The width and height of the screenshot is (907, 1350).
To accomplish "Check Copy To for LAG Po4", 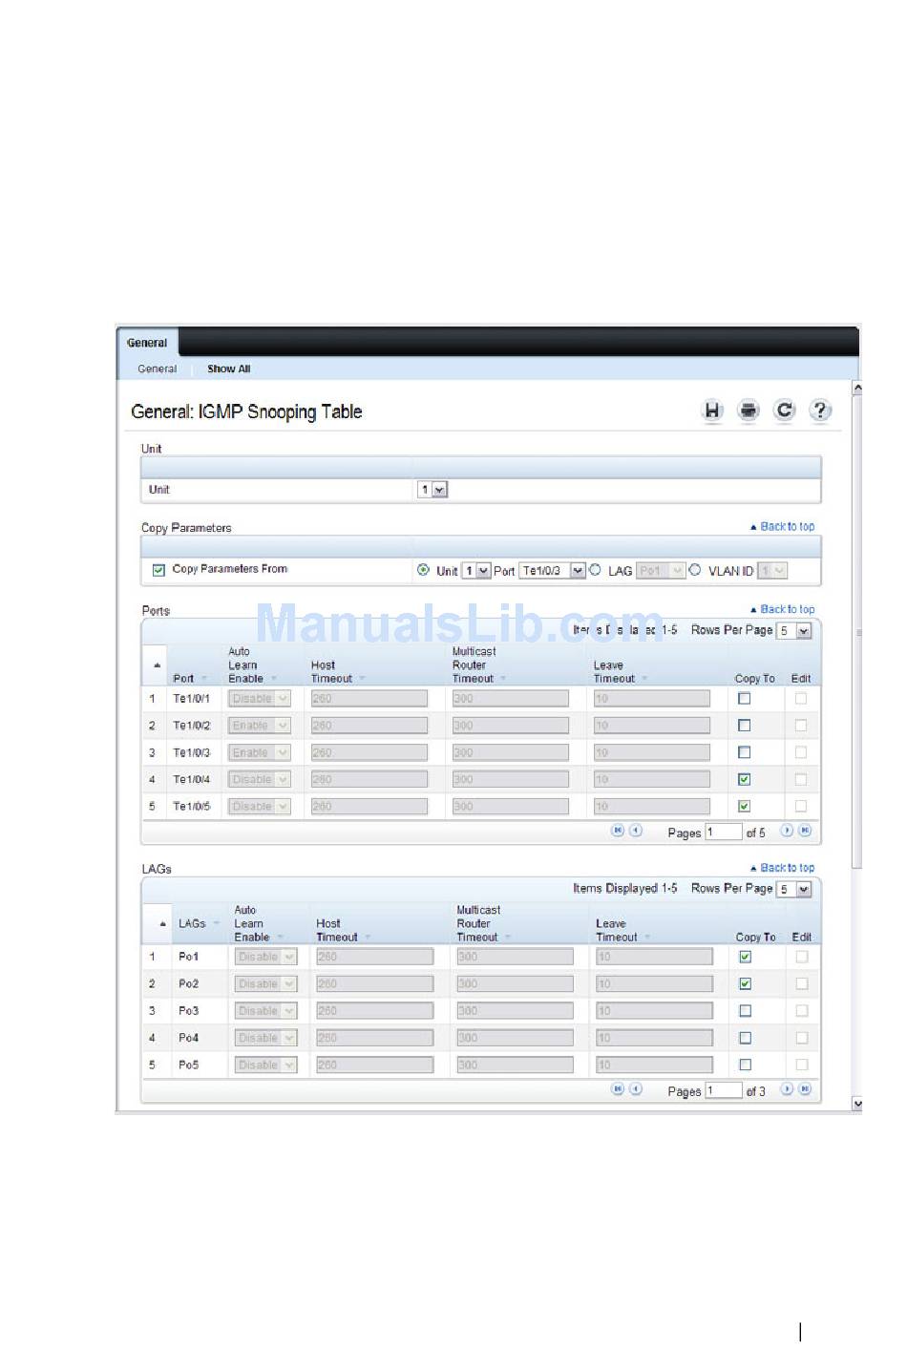I will tap(746, 1038).
